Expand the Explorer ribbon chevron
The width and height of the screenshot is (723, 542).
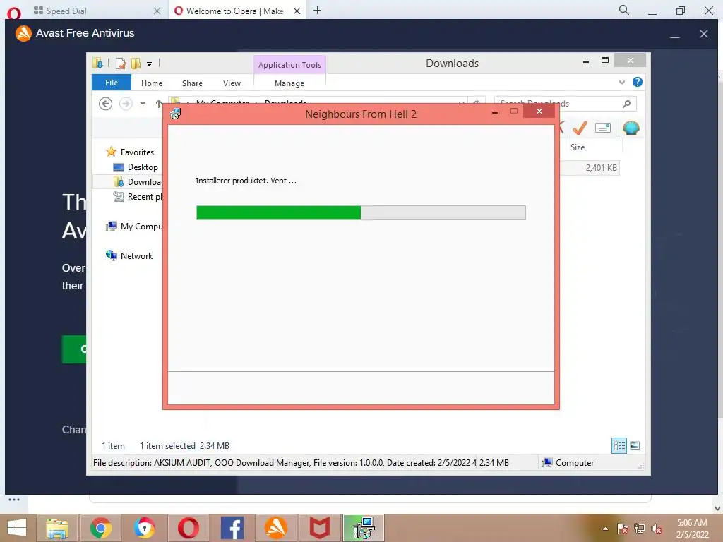[621, 82]
